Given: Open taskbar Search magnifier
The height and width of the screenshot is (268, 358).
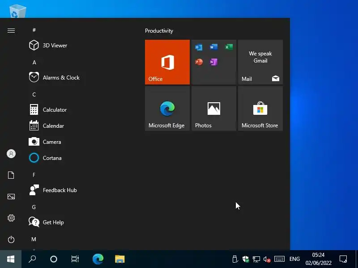Looking at the screenshot, I should [x=32, y=259].
